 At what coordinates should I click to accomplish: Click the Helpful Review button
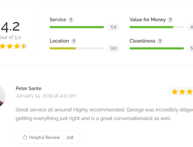point(48,137)
